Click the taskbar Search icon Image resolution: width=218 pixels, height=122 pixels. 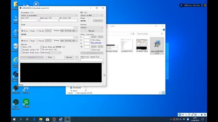click(x=21, y=119)
